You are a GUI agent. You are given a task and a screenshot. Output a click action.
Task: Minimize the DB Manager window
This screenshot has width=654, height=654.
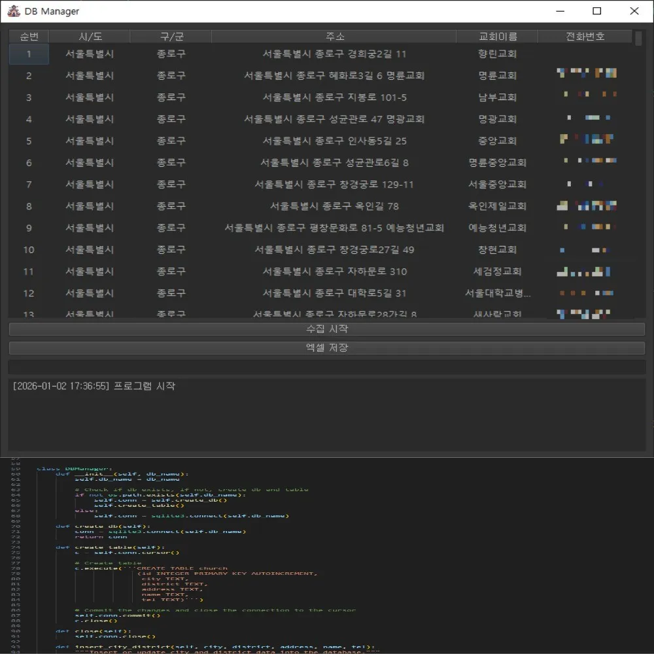coord(560,11)
